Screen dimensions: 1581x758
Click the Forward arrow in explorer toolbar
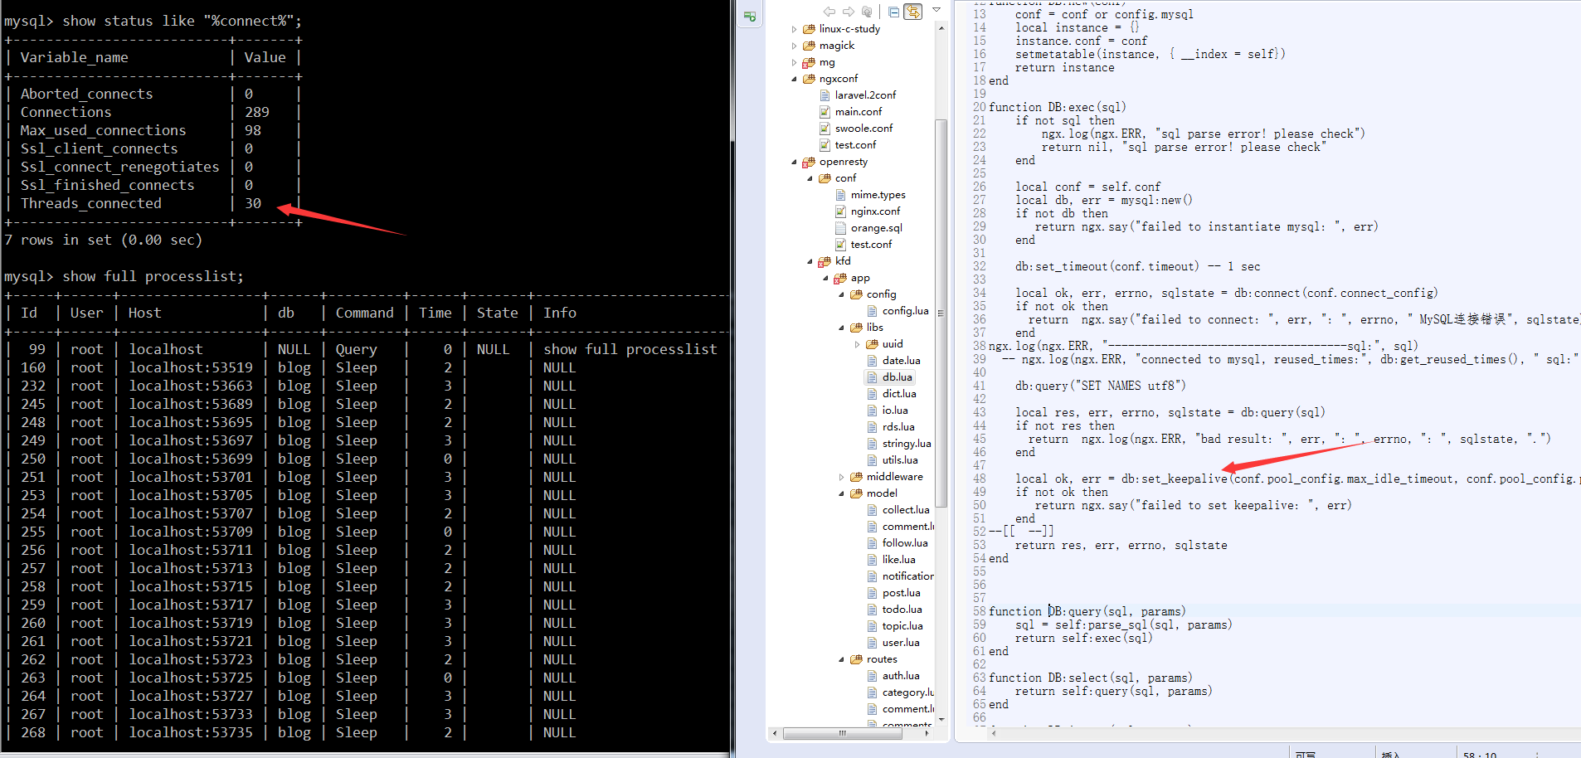point(848,12)
